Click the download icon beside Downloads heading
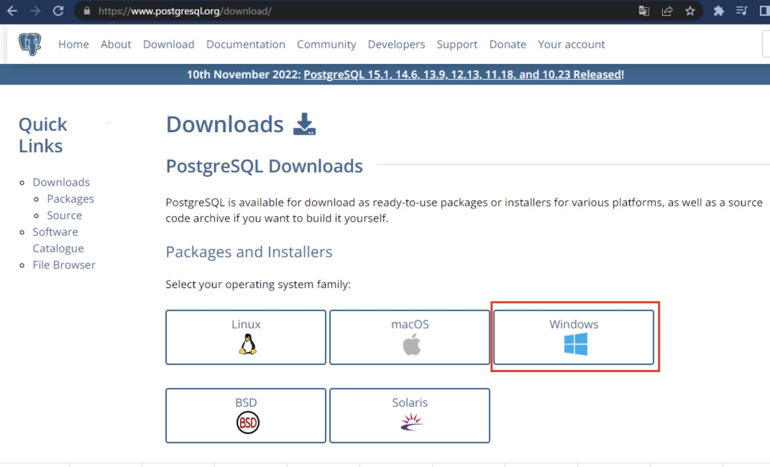The height and width of the screenshot is (467, 770). click(305, 124)
